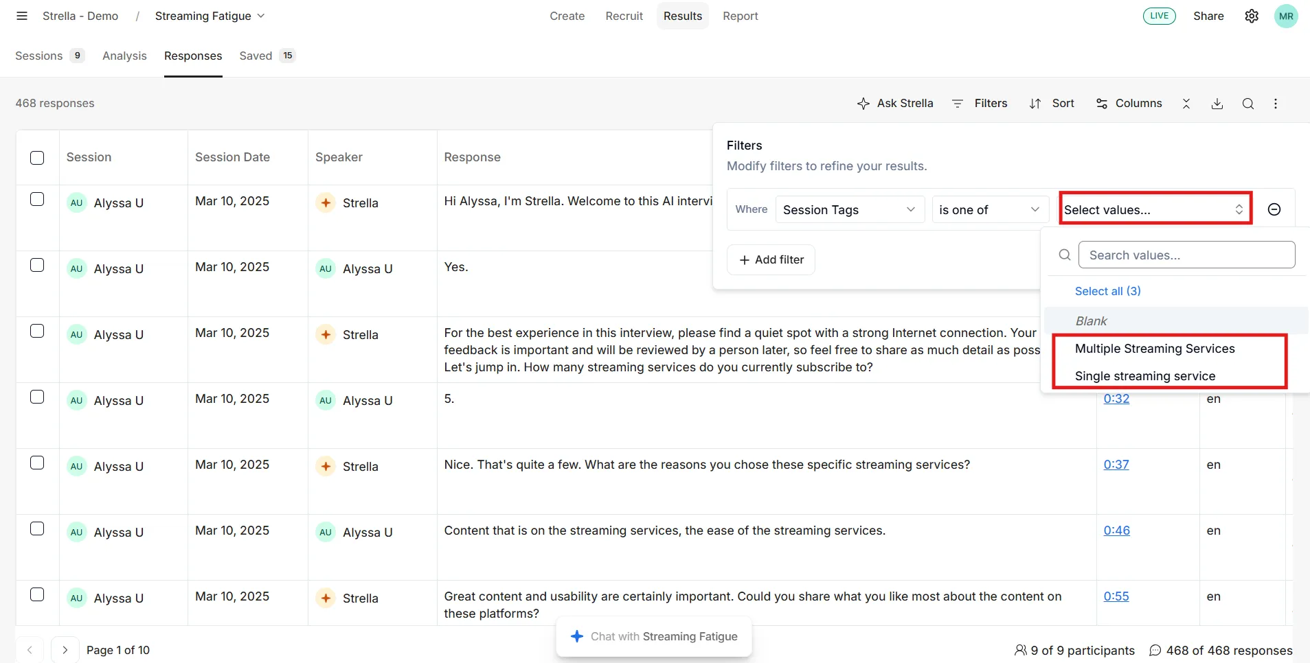Image resolution: width=1310 pixels, height=663 pixels.
Task: Click the Response column header
Action: 472,157
